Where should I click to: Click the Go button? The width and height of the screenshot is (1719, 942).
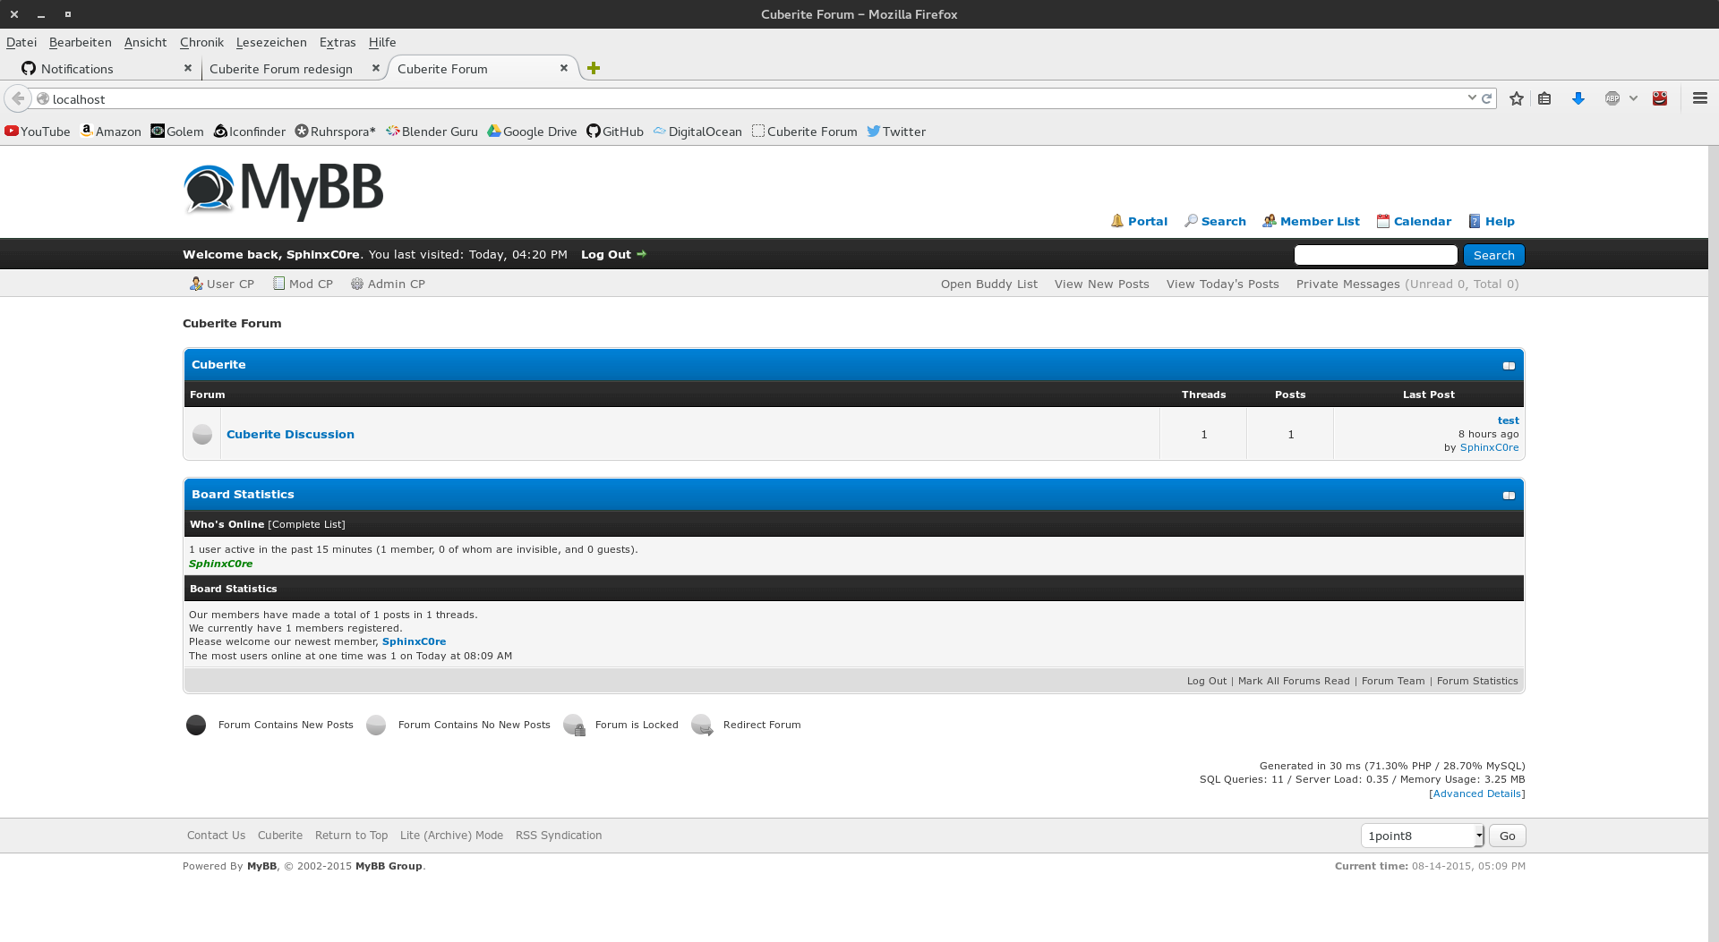click(1508, 836)
